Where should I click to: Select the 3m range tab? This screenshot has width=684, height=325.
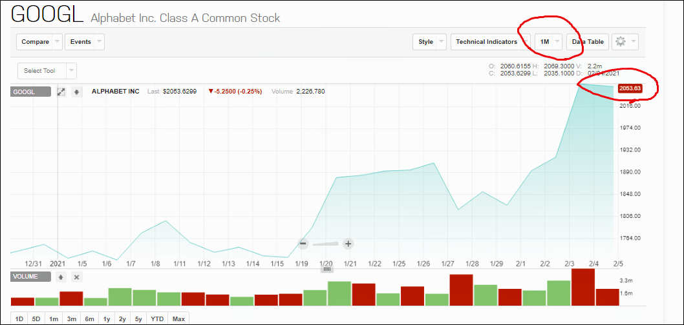(x=72, y=319)
